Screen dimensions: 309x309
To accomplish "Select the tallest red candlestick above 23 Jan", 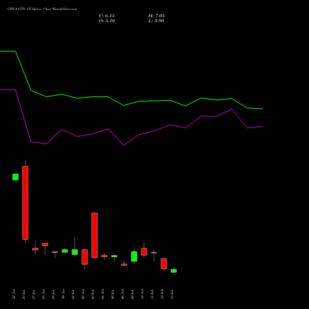I will click(x=25, y=203).
